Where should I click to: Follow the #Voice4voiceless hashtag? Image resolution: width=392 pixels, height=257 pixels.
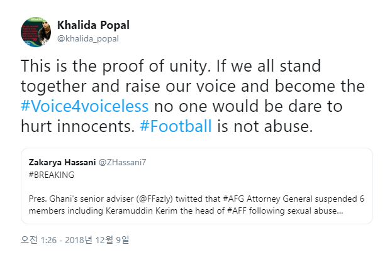point(84,106)
